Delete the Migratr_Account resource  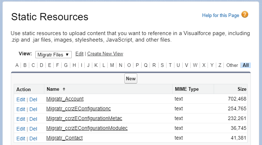tap(33, 99)
